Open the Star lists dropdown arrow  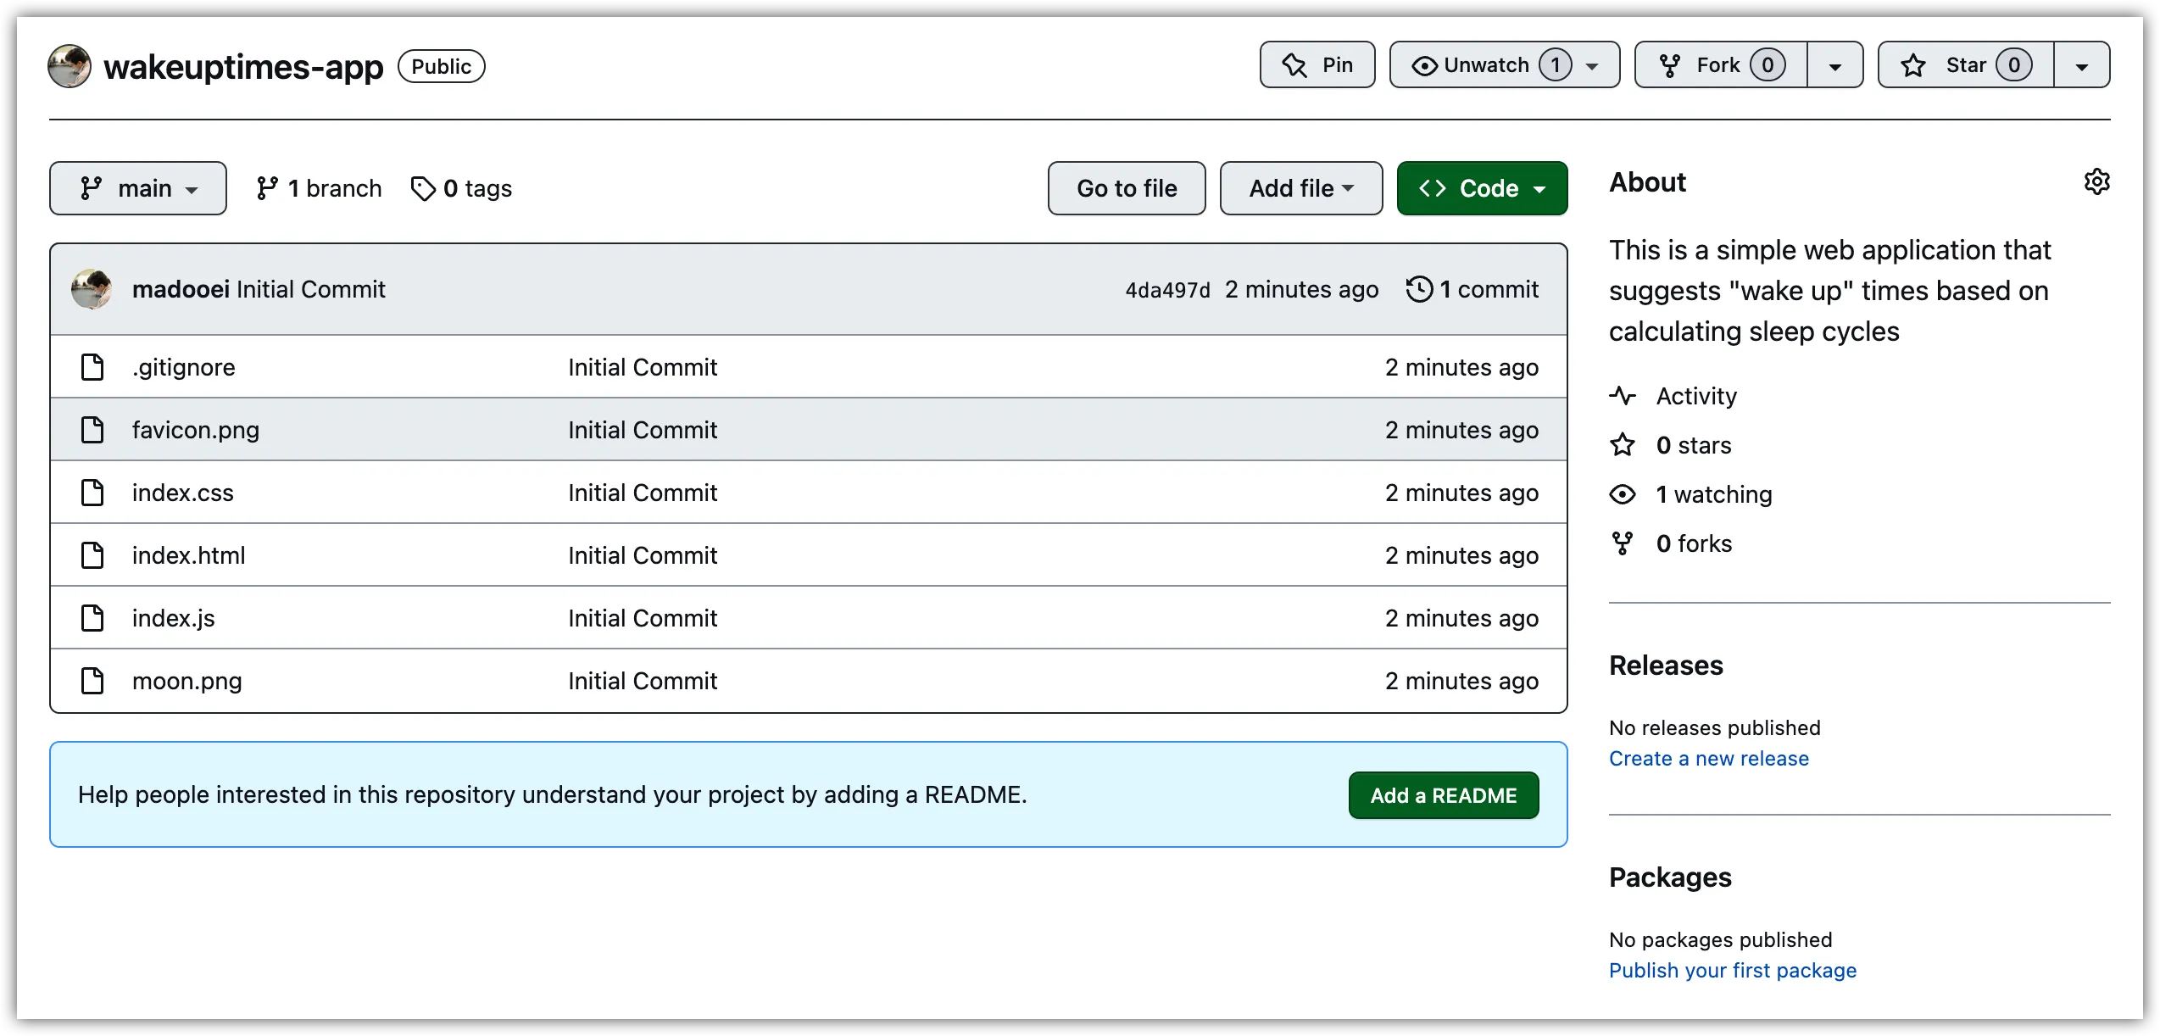coord(2082,65)
